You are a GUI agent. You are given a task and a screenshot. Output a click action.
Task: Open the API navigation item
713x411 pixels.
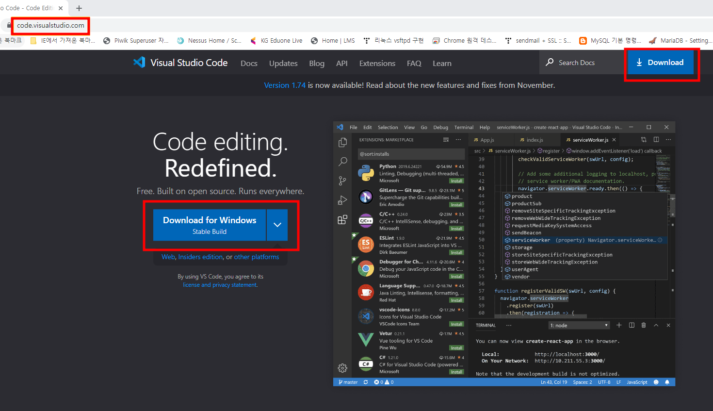342,63
